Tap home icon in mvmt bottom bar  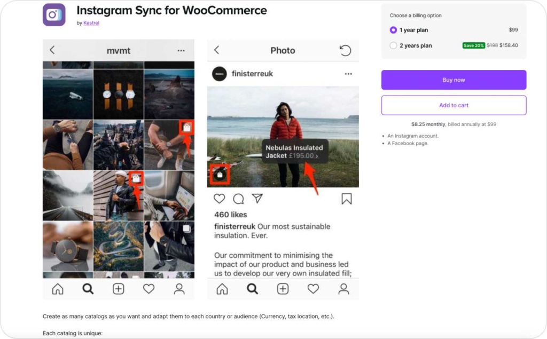tap(58, 289)
